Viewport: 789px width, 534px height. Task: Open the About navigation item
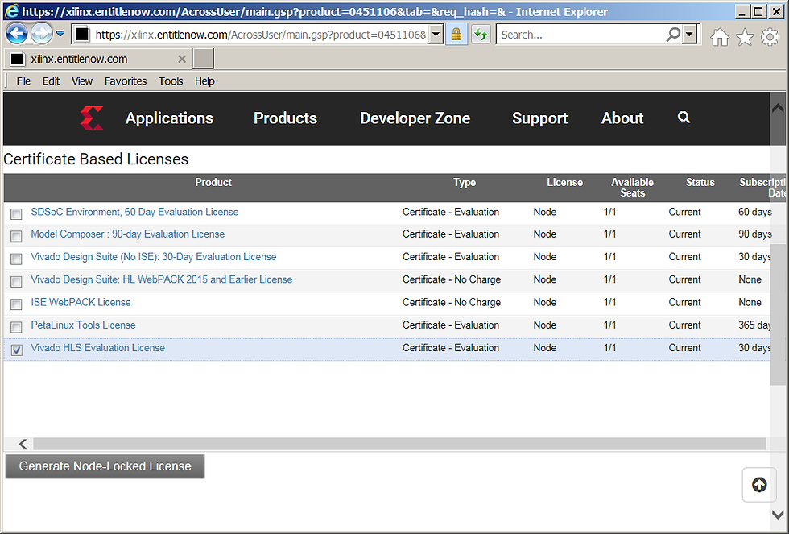(x=622, y=118)
